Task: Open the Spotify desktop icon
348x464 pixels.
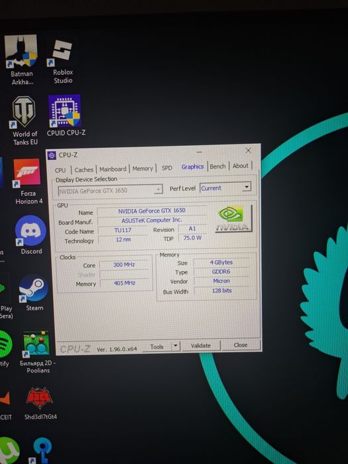Action: [x=5, y=349]
